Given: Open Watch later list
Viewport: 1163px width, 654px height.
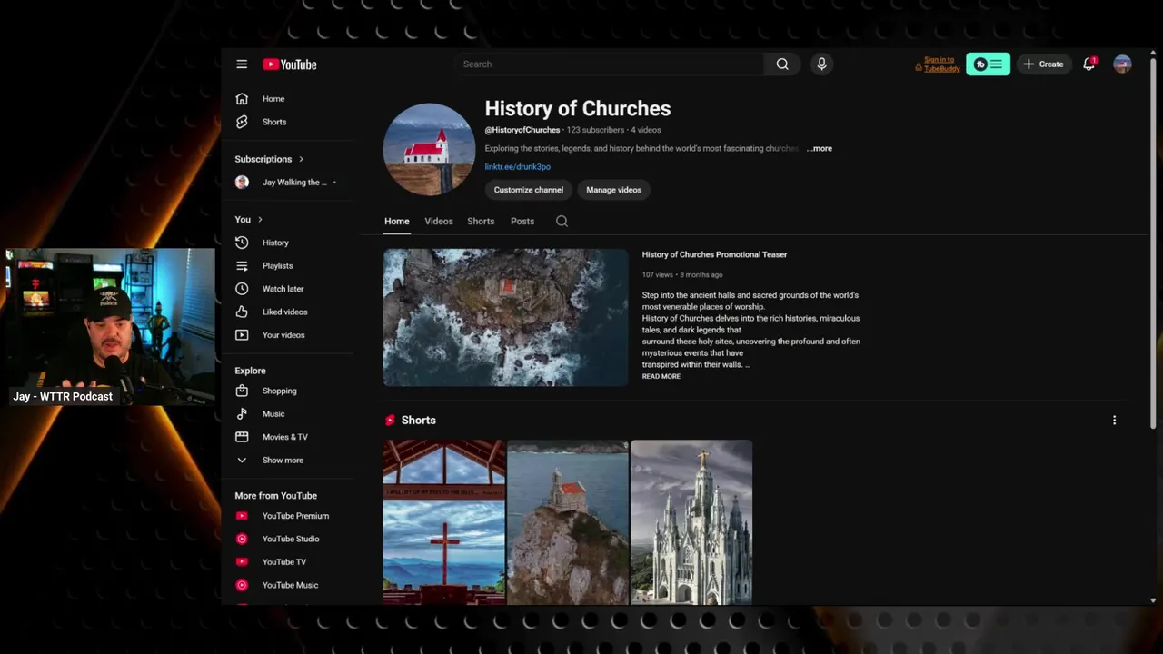Looking at the screenshot, I should coord(283,289).
